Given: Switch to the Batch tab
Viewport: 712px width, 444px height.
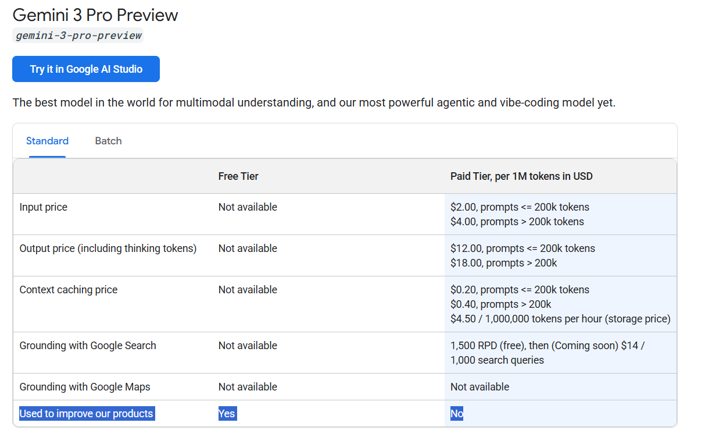Looking at the screenshot, I should pos(108,141).
